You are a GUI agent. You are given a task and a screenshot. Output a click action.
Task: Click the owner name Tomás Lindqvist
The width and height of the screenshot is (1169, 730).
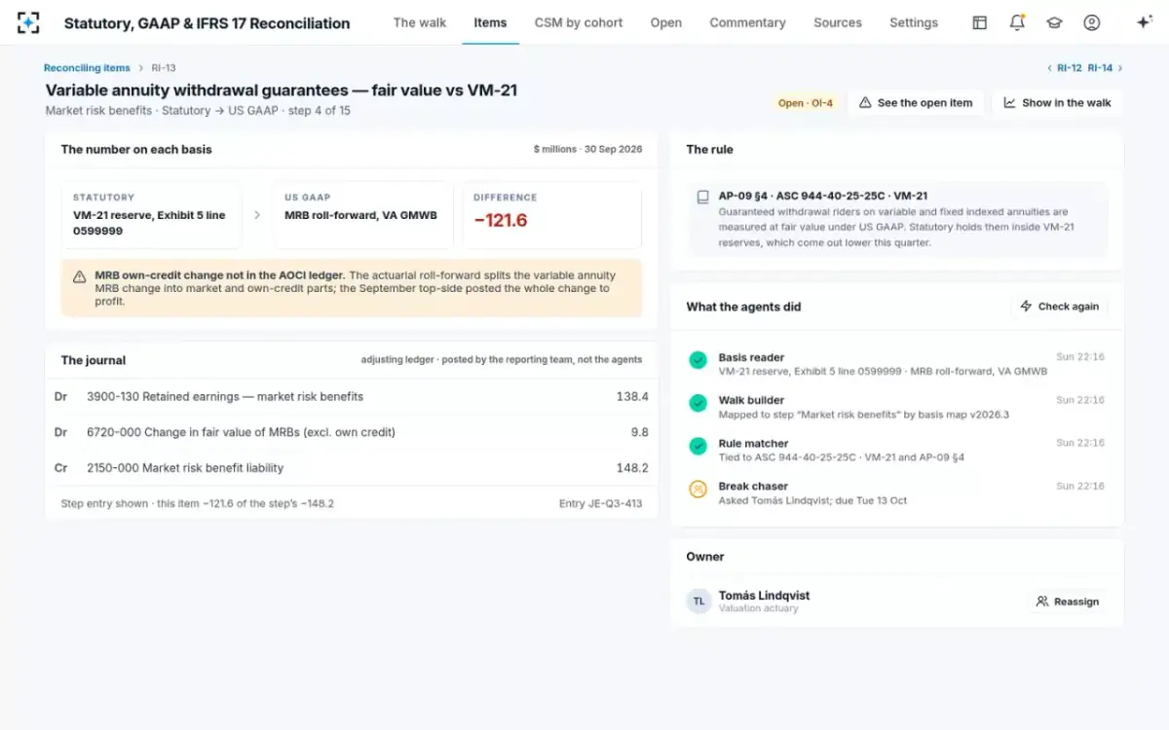pyautogui.click(x=764, y=596)
